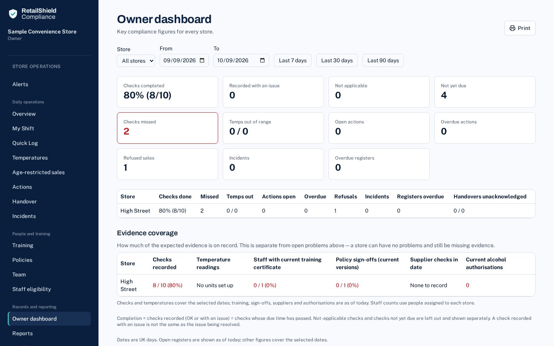This screenshot has width=554, height=346.
Task: Click the Evidence coverage heading
Action: (x=147, y=233)
